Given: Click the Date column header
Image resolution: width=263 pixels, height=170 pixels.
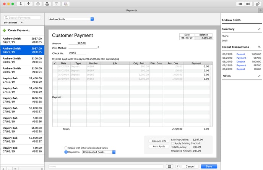Looking at the screenshot, I should pos(63,63).
